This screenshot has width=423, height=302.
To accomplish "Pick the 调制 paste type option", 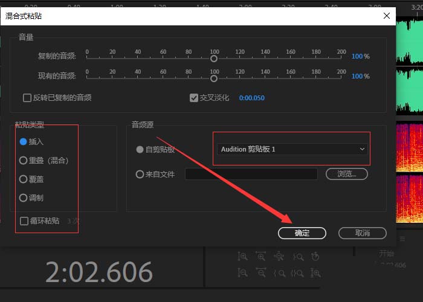I will 24,198.
